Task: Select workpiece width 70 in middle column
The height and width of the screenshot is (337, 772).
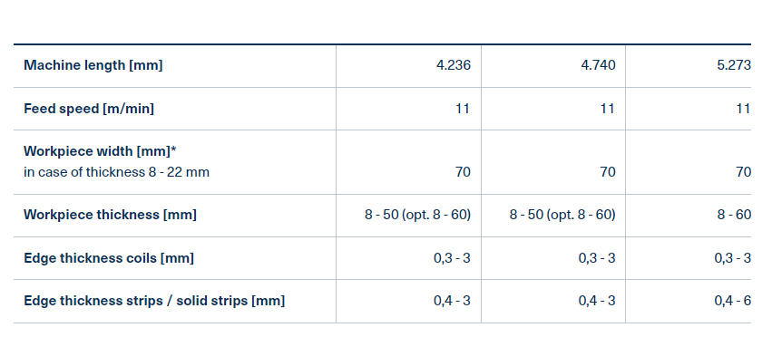Action: 607,172
